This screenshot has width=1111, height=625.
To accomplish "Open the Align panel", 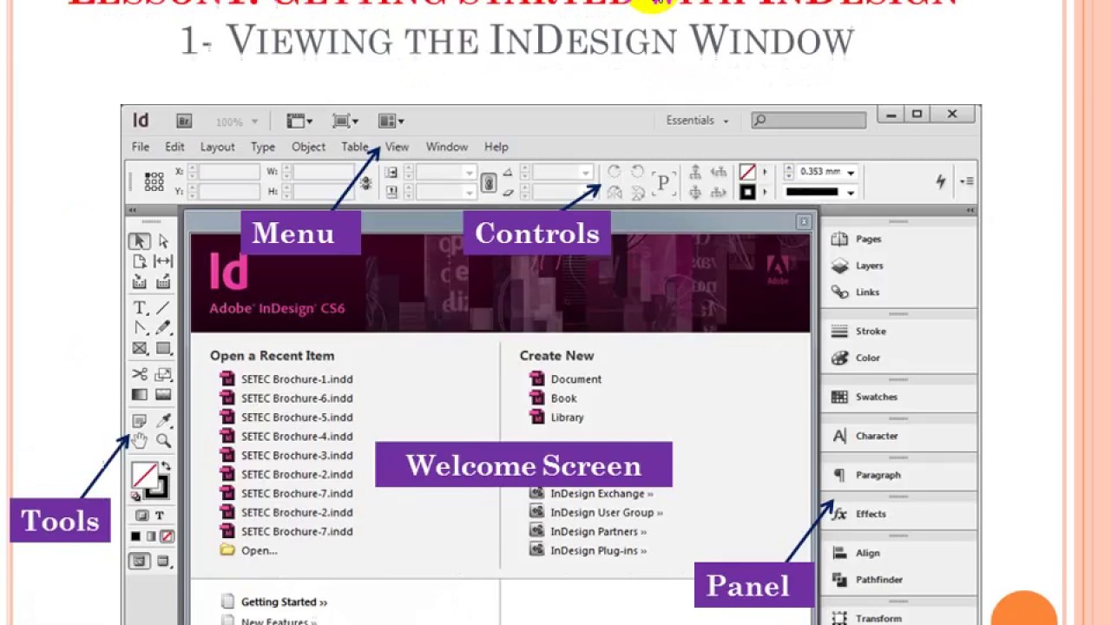I will click(x=857, y=553).
